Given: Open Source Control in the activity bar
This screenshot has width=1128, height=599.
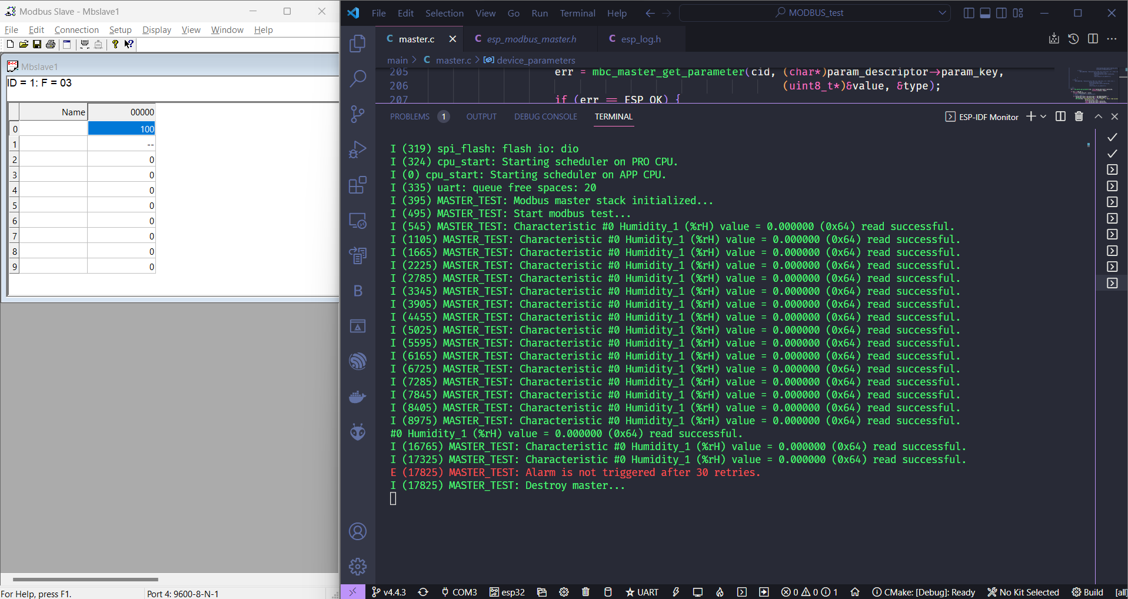Looking at the screenshot, I should click(357, 114).
